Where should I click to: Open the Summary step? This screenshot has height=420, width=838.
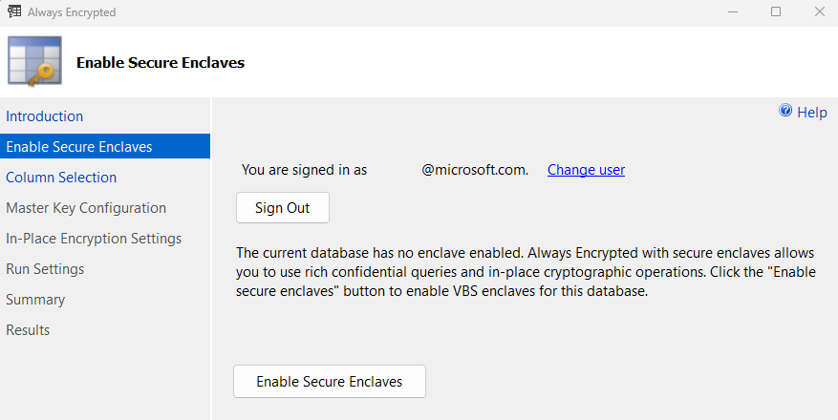point(35,300)
